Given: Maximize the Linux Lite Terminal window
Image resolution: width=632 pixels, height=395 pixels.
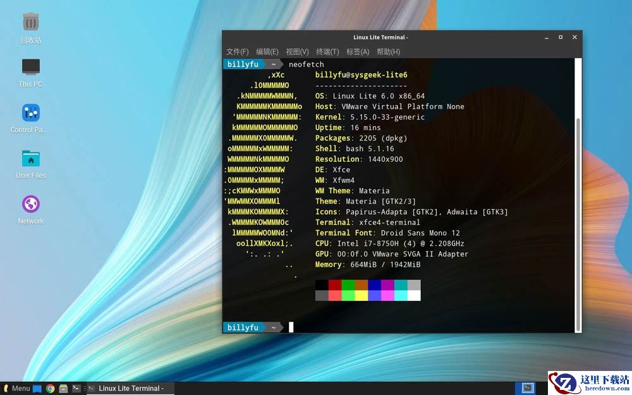Looking at the screenshot, I should coord(560,37).
